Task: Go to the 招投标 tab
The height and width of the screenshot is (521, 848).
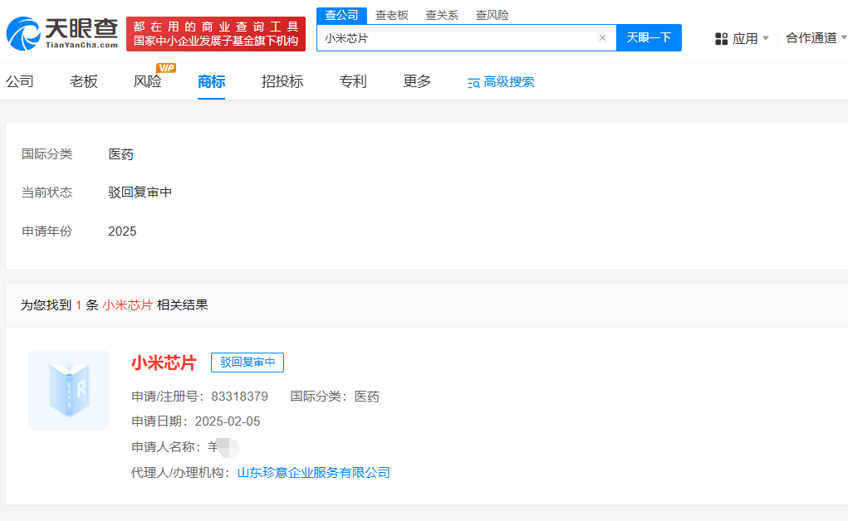Action: (282, 81)
